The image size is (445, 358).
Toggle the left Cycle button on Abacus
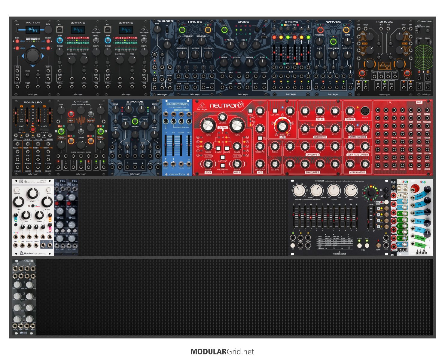[x=362, y=73]
